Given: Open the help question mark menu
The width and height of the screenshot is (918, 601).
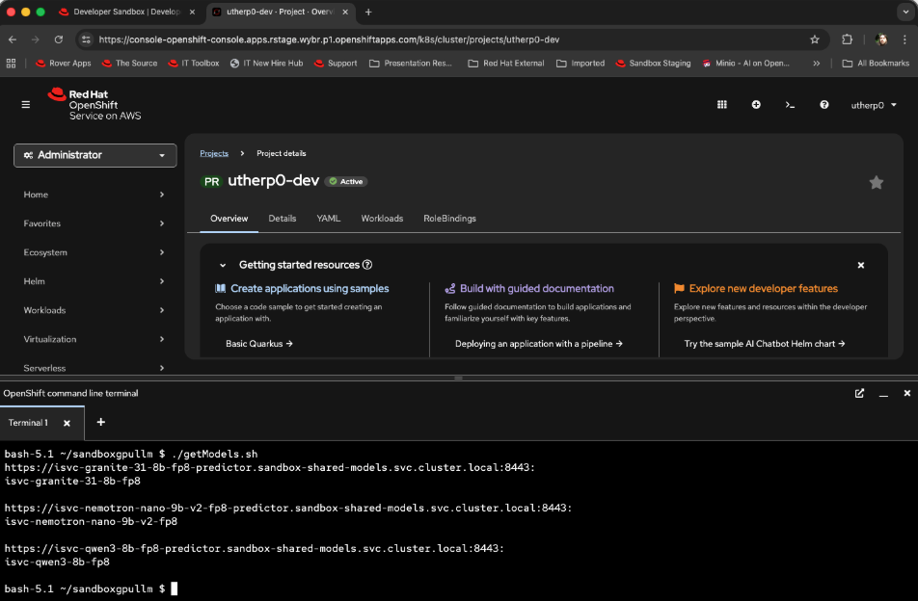Looking at the screenshot, I should tap(823, 104).
